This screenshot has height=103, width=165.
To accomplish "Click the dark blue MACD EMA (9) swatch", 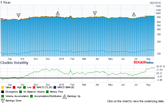I will tap(55, 87).
